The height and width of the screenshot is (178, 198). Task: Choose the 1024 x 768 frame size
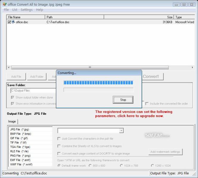(x=121, y=165)
